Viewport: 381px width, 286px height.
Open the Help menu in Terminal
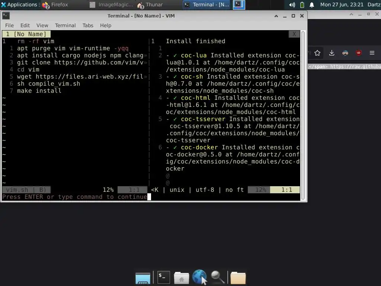(105, 25)
